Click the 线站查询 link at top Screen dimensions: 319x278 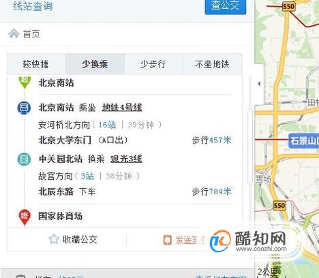(33, 6)
